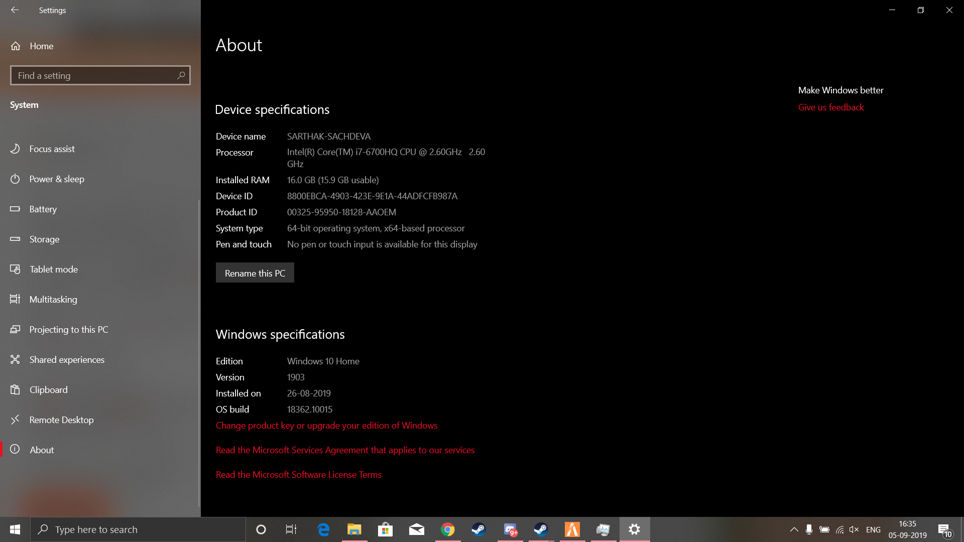964x542 pixels.
Task: Click Change product key or upgrade link
Action: 326,426
